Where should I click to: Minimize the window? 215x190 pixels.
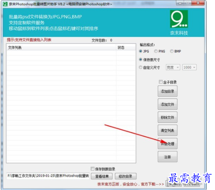click(180, 3)
